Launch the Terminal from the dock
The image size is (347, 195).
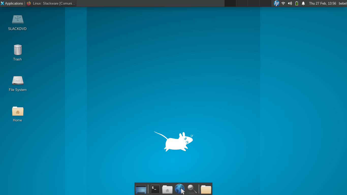155,189
